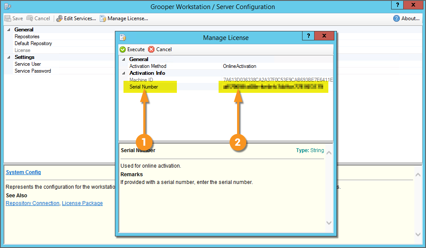Select the Machine ID row label
The image size is (426, 248).
coord(141,80)
